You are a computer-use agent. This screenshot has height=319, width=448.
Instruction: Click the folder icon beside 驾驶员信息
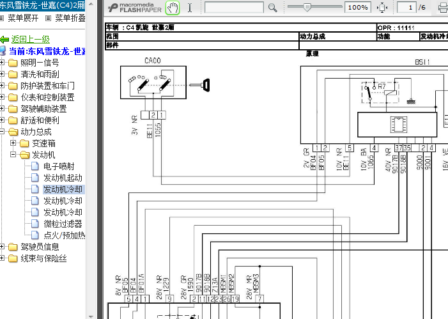tap(13, 247)
